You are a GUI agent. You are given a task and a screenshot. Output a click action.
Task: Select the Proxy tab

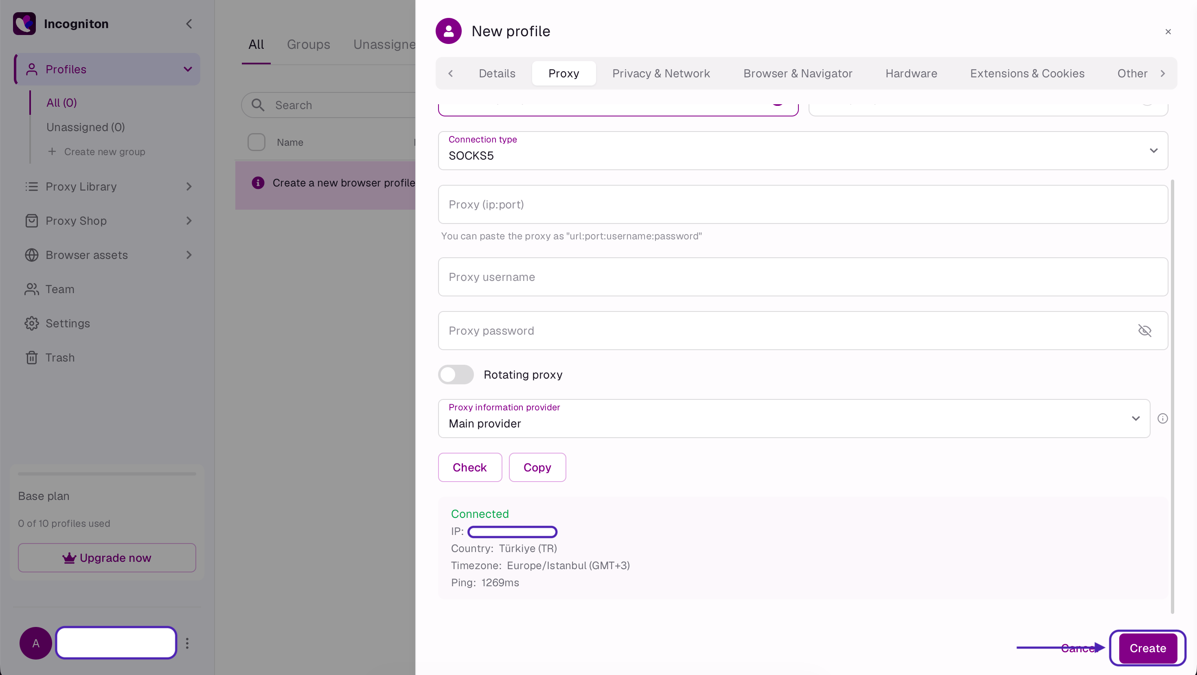563,73
